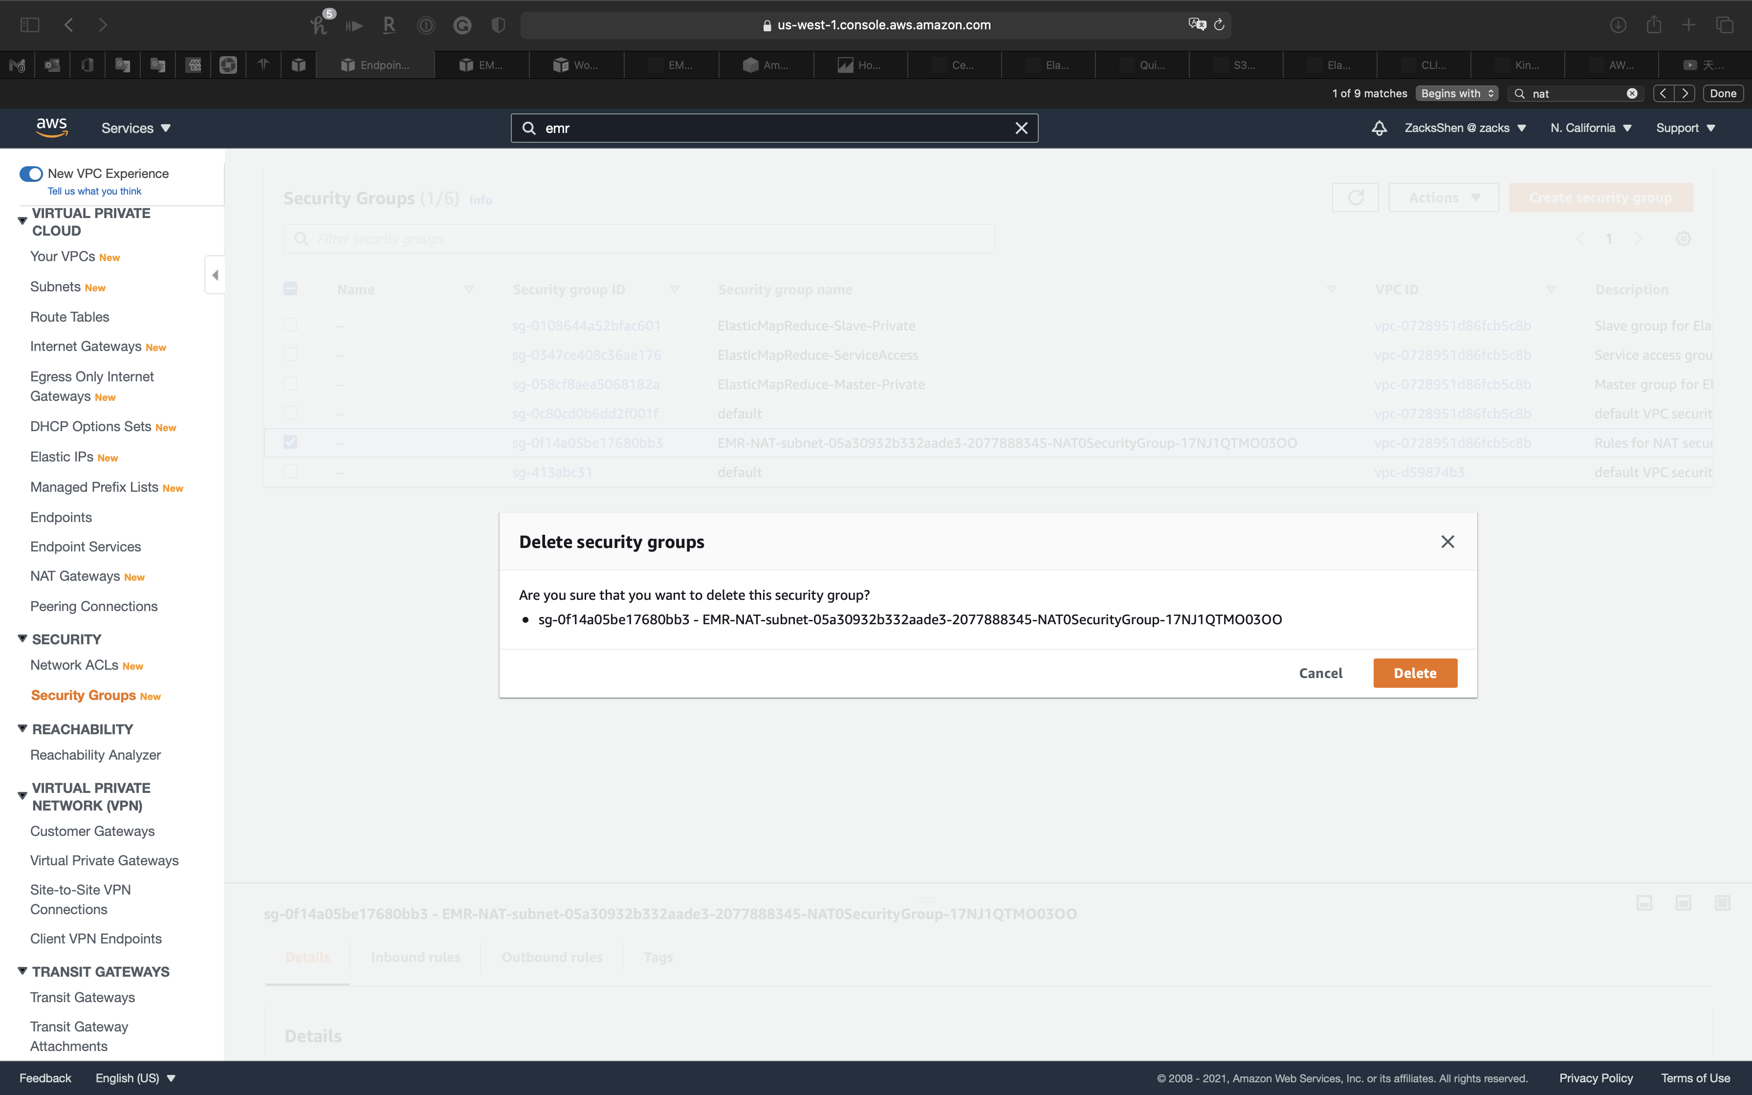Click the AWS logo home icon
Image resolution: width=1752 pixels, height=1095 pixels.
[x=51, y=128]
